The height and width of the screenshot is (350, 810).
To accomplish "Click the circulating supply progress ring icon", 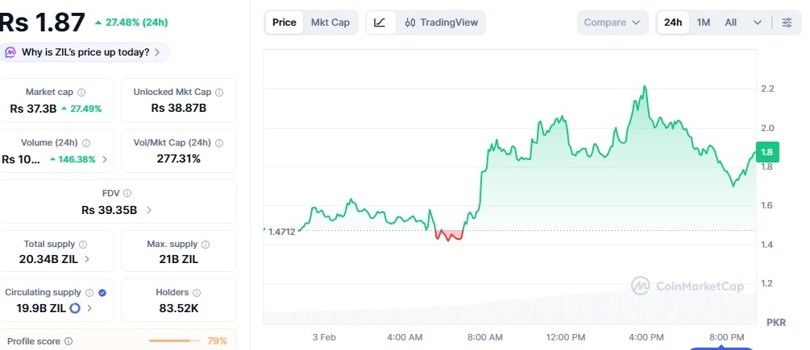I will coord(75,307).
